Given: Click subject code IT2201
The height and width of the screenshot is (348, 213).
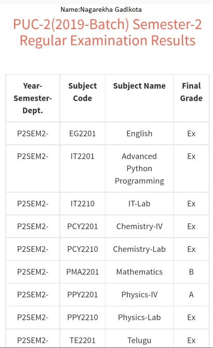Looking at the screenshot, I should [82, 157].
